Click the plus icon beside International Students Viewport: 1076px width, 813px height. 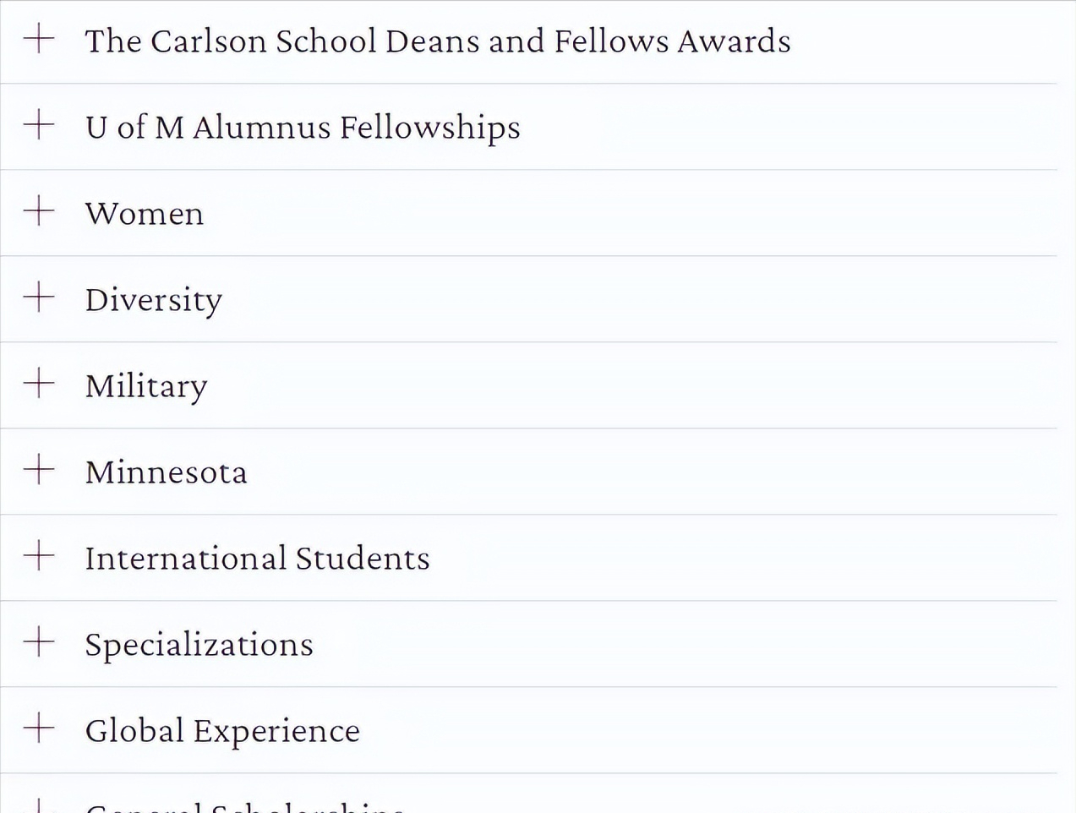(39, 556)
